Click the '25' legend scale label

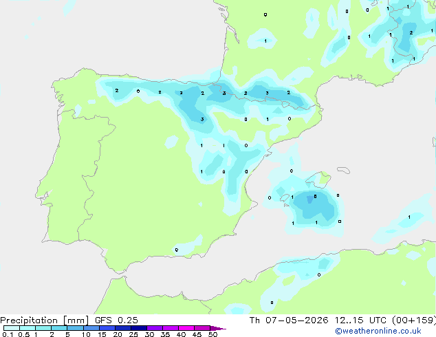(133, 334)
